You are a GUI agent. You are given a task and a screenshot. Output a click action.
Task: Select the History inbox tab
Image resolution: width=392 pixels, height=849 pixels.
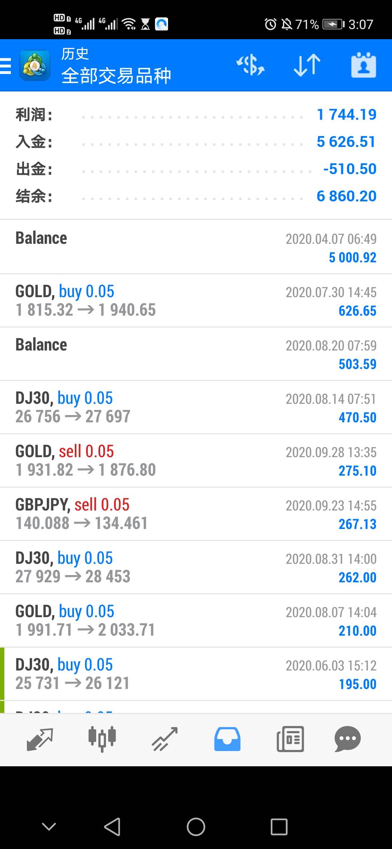tap(227, 739)
